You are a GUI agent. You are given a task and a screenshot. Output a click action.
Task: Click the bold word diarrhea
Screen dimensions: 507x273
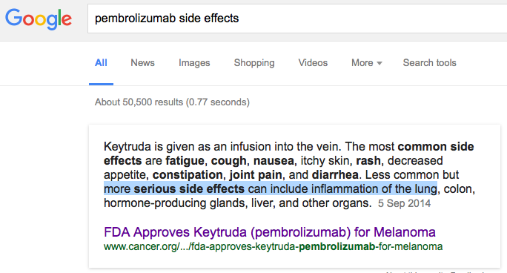(x=335, y=175)
